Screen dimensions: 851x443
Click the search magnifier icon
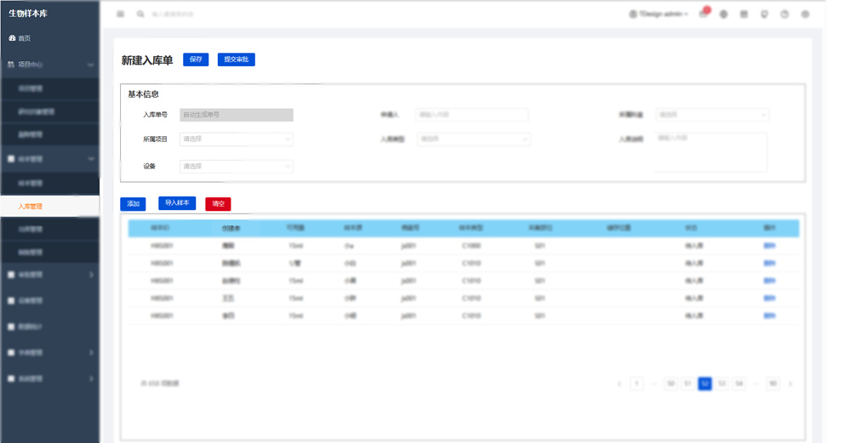click(x=140, y=14)
